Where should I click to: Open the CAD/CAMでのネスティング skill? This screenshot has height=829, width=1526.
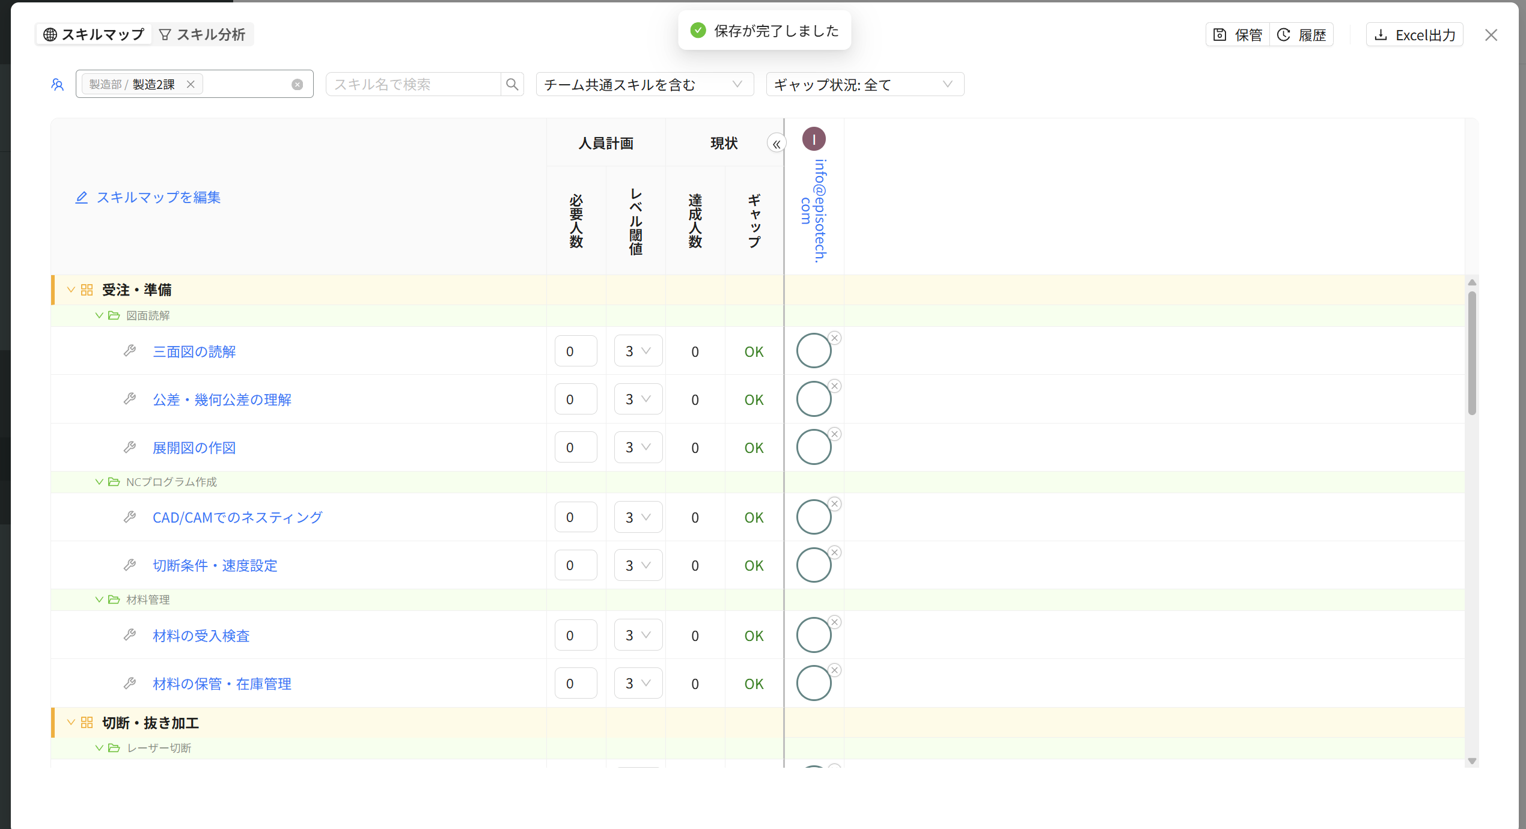click(x=237, y=517)
